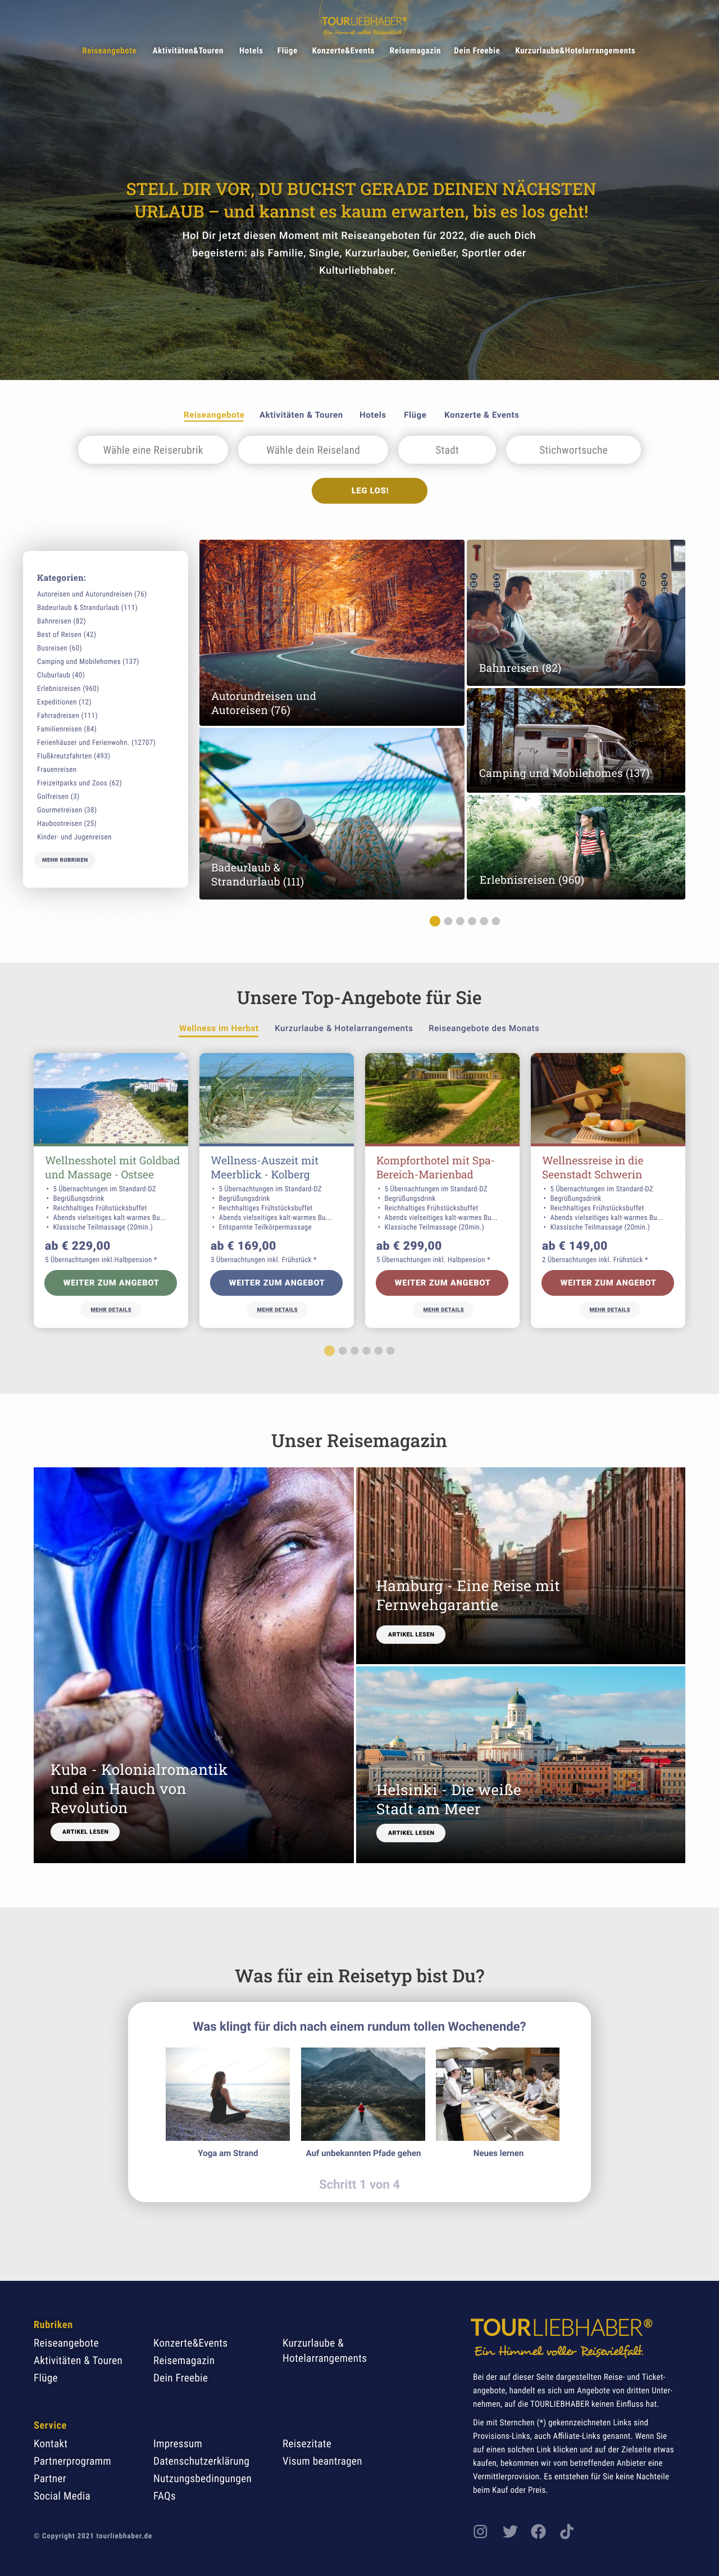Open the Instagram icon in footer
719x2576 pixels.
480,2531
